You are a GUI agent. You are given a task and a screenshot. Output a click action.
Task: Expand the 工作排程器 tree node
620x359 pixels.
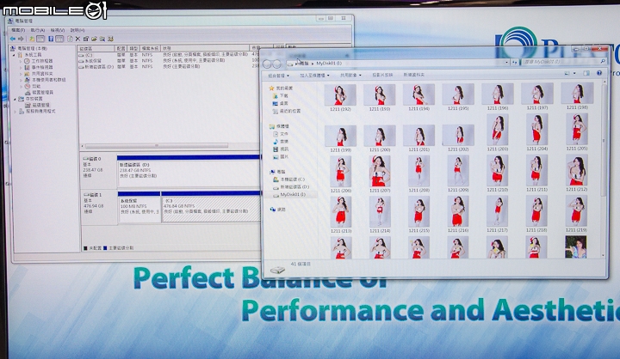coord(21,61)
